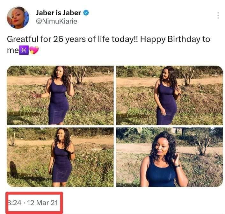Click the word today!! in the tweet

click(125, 40)
